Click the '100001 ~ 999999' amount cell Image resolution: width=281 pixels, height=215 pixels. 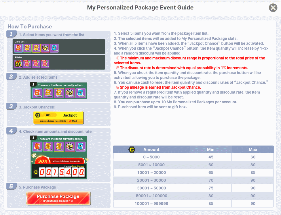[x=151, y=204]
